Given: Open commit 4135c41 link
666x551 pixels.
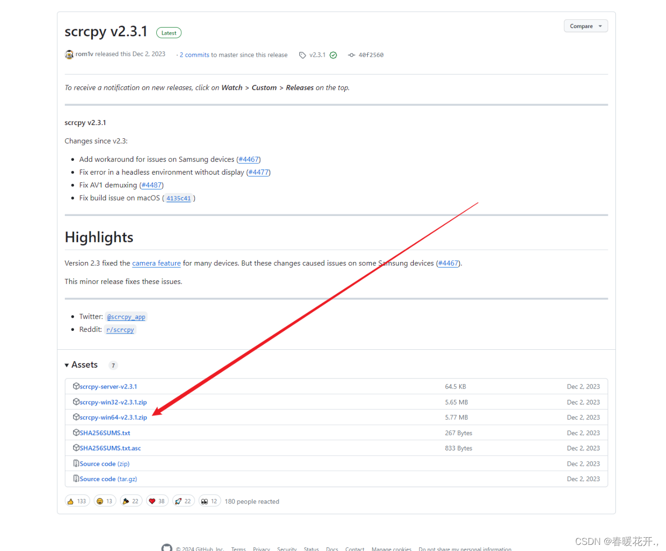Looking at the screenshot, I should [179, 198].
